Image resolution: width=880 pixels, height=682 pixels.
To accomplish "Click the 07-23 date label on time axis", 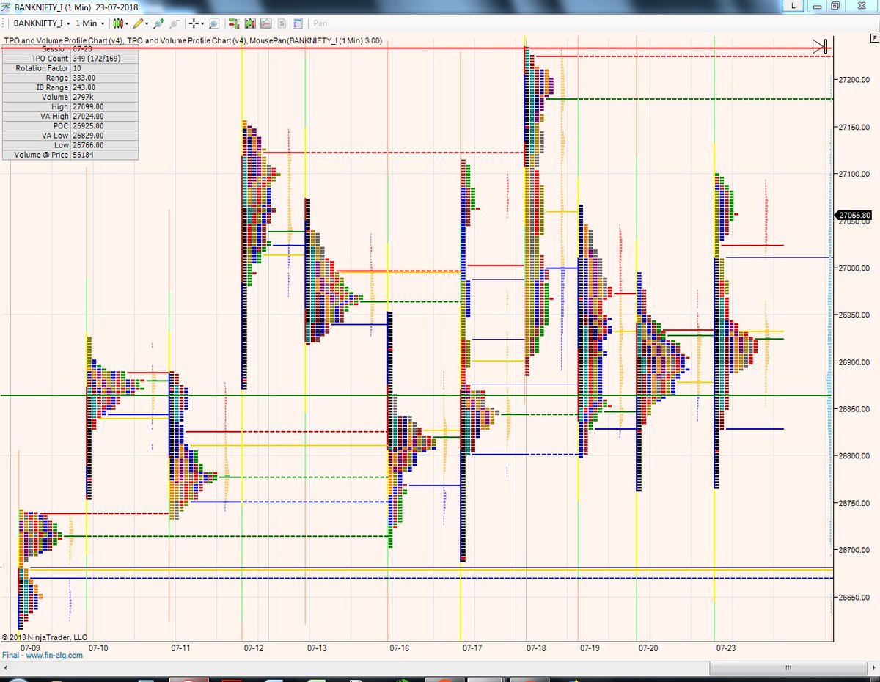I will (725, 648).
